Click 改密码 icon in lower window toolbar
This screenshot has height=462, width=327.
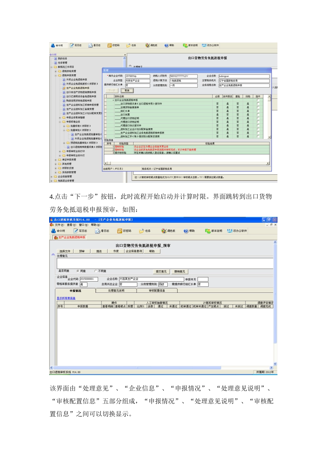pyautogui.click(x=120, y=231)
